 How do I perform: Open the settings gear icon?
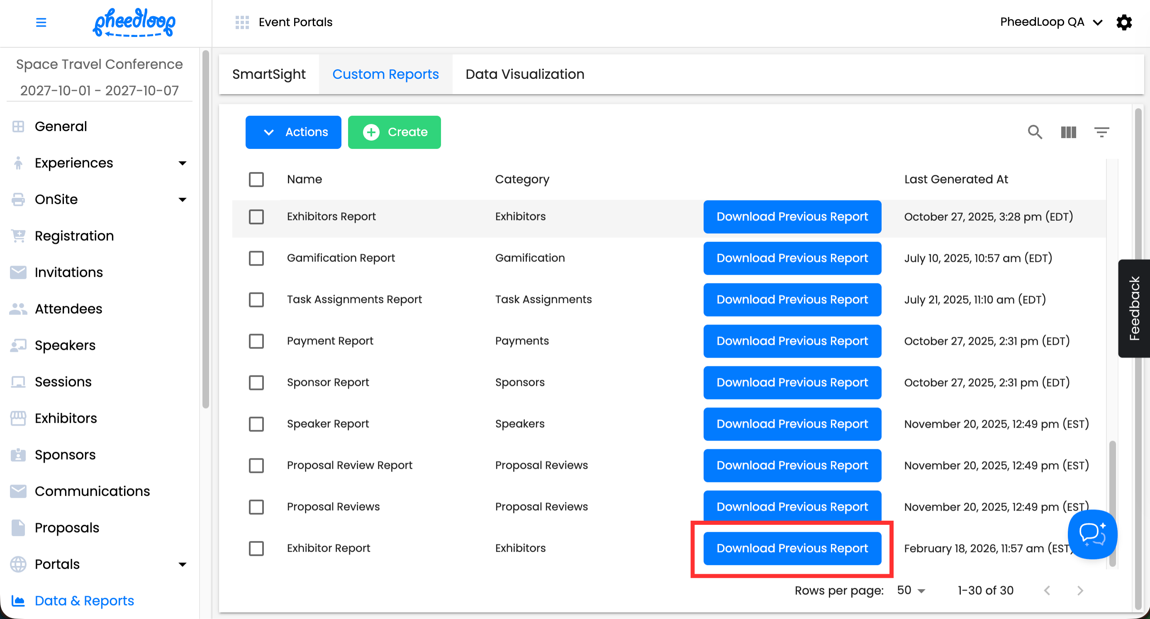(x=1124, y=22)
